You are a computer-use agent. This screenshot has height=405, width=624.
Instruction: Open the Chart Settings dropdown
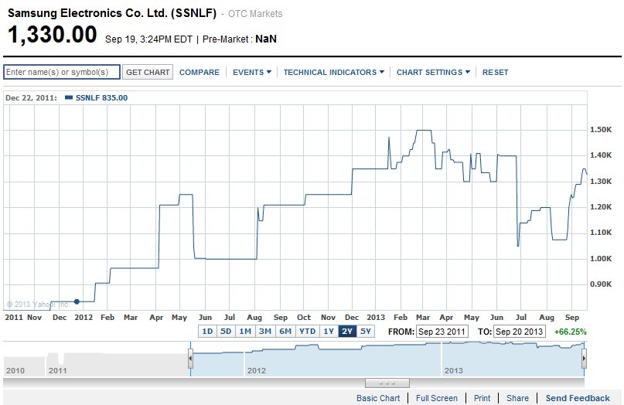(x=433, y=73)
